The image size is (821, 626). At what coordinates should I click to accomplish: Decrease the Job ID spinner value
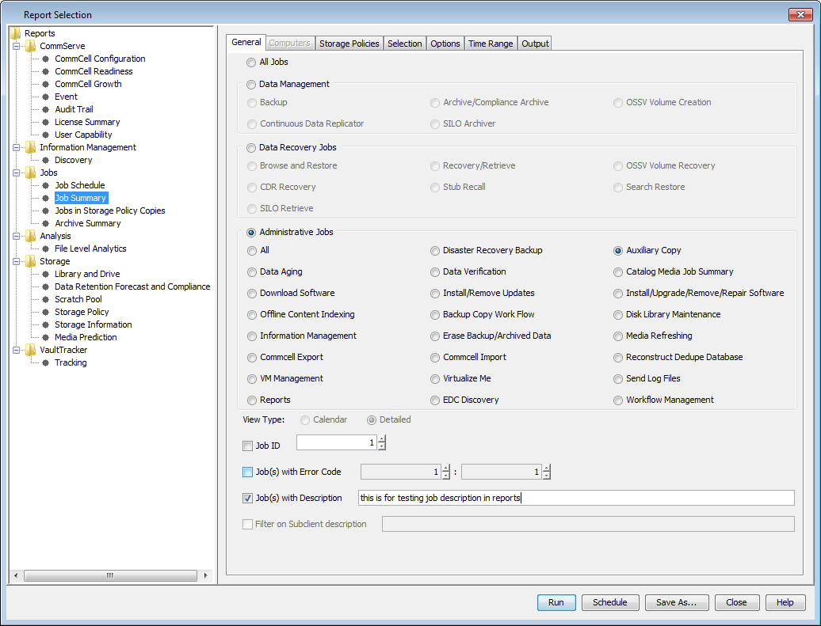pos(382,446)
